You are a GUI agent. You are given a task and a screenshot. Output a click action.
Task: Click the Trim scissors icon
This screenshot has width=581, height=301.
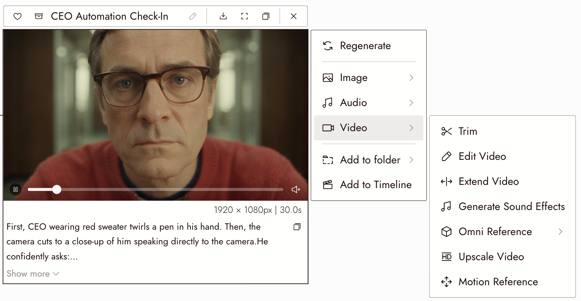[x=447, y=132]
